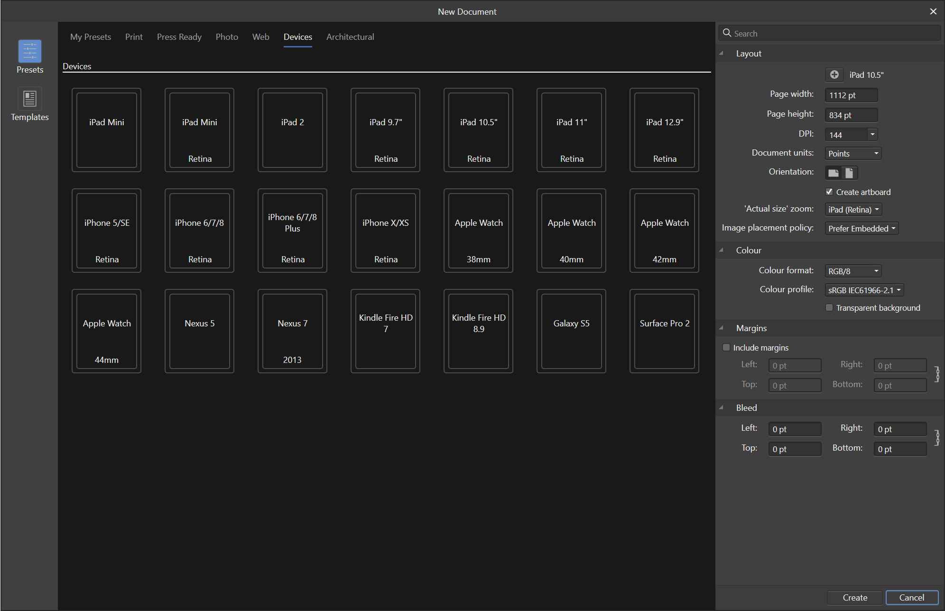The width and height of the screenshot is (945, 611).
Task: Collapse the Bleed section
Action: [x=721, y=407]
